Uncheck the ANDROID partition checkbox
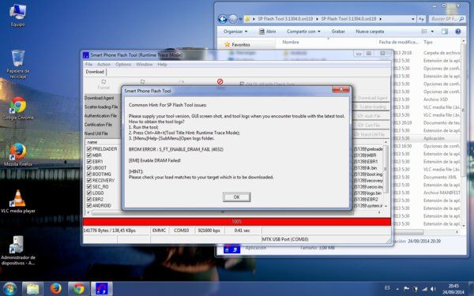Viewport: 474px width, 296px height. tap(89, 206)
